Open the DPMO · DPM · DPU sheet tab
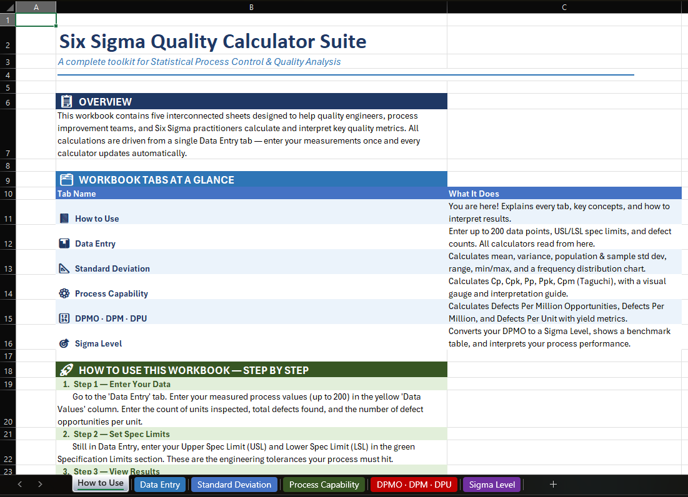Screen dimensions: 688x497 click(414, 484)
